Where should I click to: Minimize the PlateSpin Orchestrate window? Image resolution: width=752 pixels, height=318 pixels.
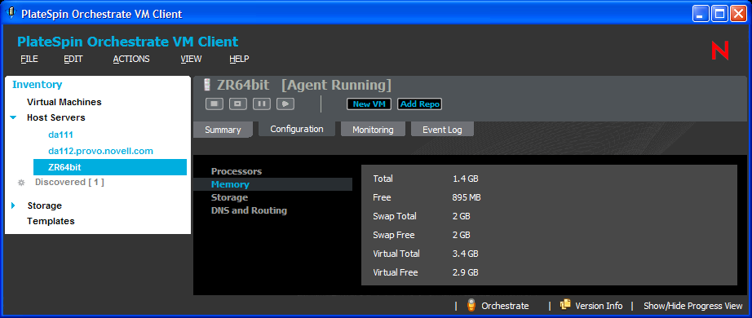pyautogui.click(x=700, y=14)
